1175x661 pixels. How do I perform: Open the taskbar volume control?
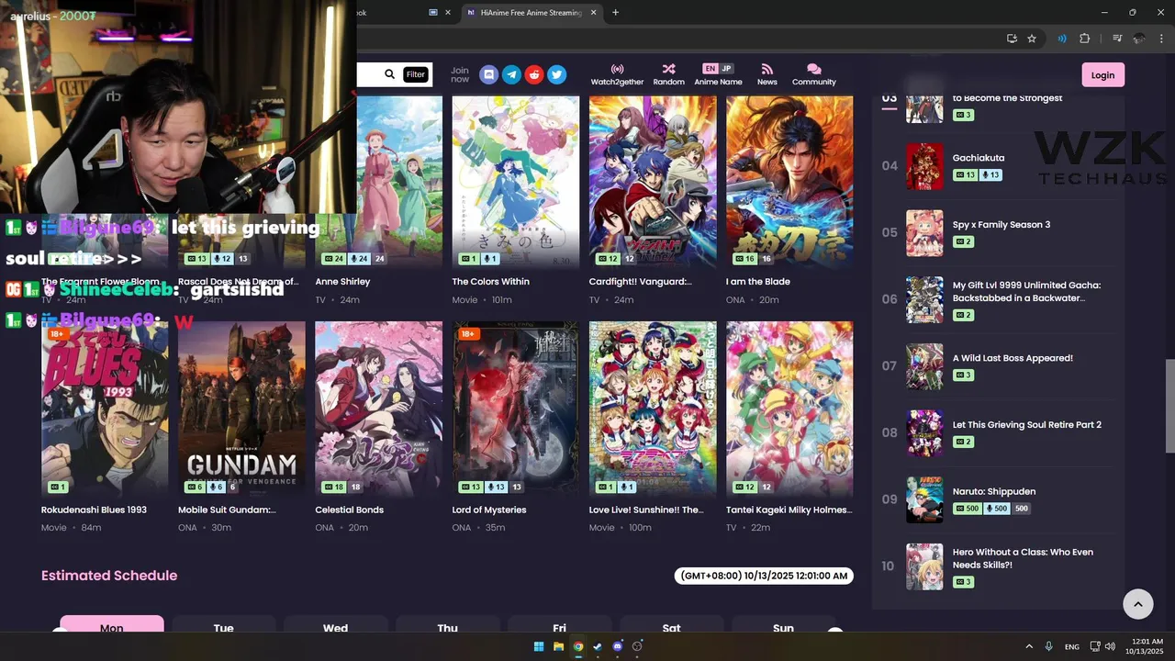pyautogui.click(x=1111, y=646)
